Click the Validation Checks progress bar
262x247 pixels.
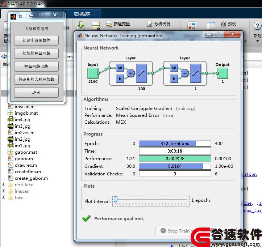click(x=175, y=174)
